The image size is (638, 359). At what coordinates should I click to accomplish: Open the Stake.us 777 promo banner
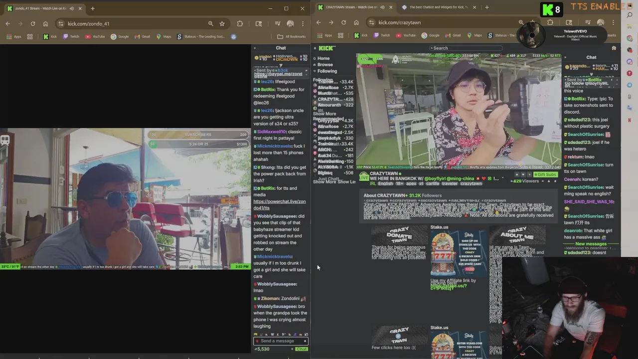point(459,254)
